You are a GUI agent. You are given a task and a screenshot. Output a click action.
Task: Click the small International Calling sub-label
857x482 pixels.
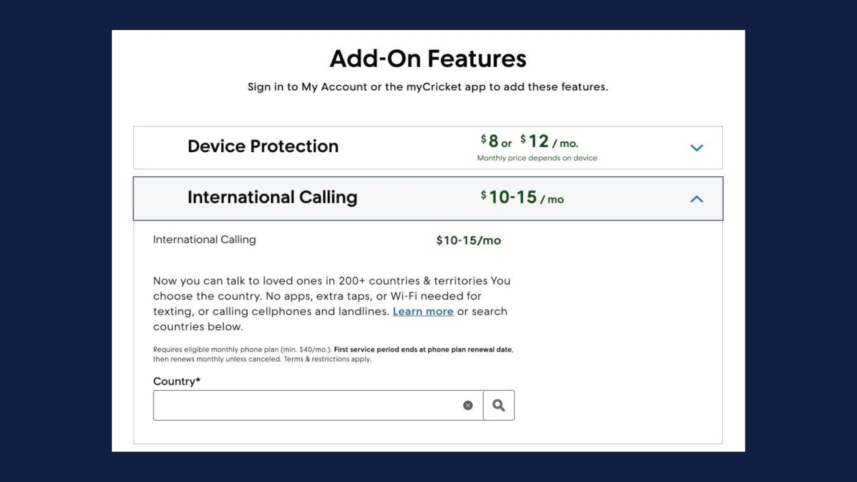point(204,240)
